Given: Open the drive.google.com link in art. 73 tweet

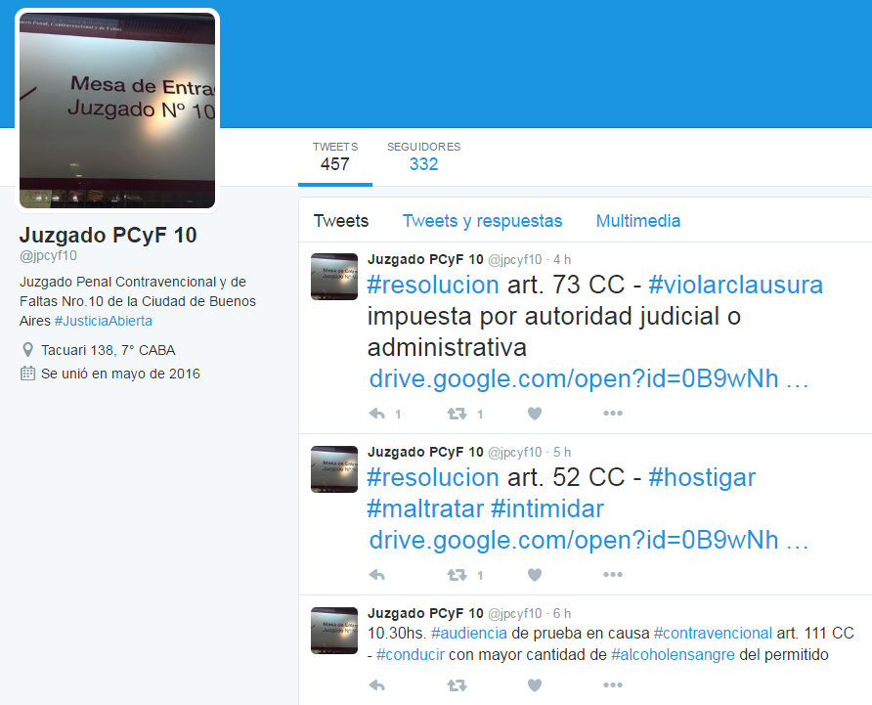Looking at the screenshot, I should pyautogui.click(x=589, y=379).
